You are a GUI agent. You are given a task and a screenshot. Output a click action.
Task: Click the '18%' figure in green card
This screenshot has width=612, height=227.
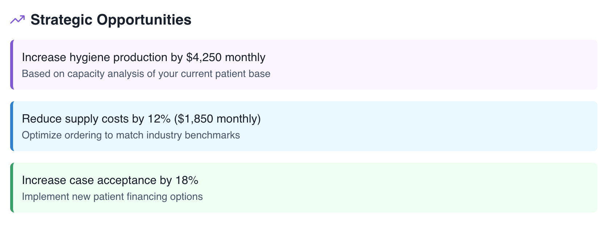(x=187, y=180)
